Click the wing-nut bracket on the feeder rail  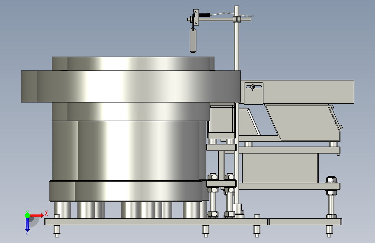click(253, 93)
